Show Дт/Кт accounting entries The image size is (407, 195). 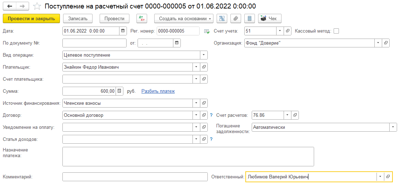(x=141, y=18)
